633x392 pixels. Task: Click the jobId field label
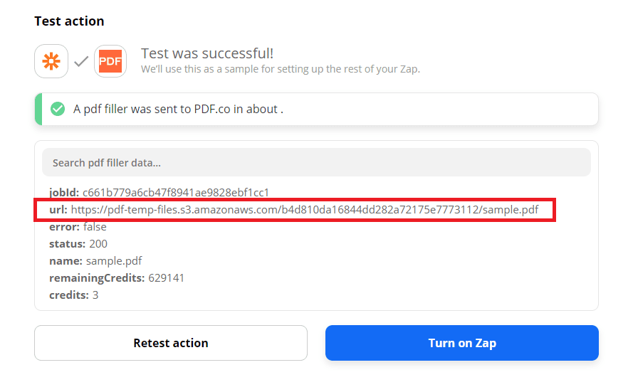click(64, 192)
